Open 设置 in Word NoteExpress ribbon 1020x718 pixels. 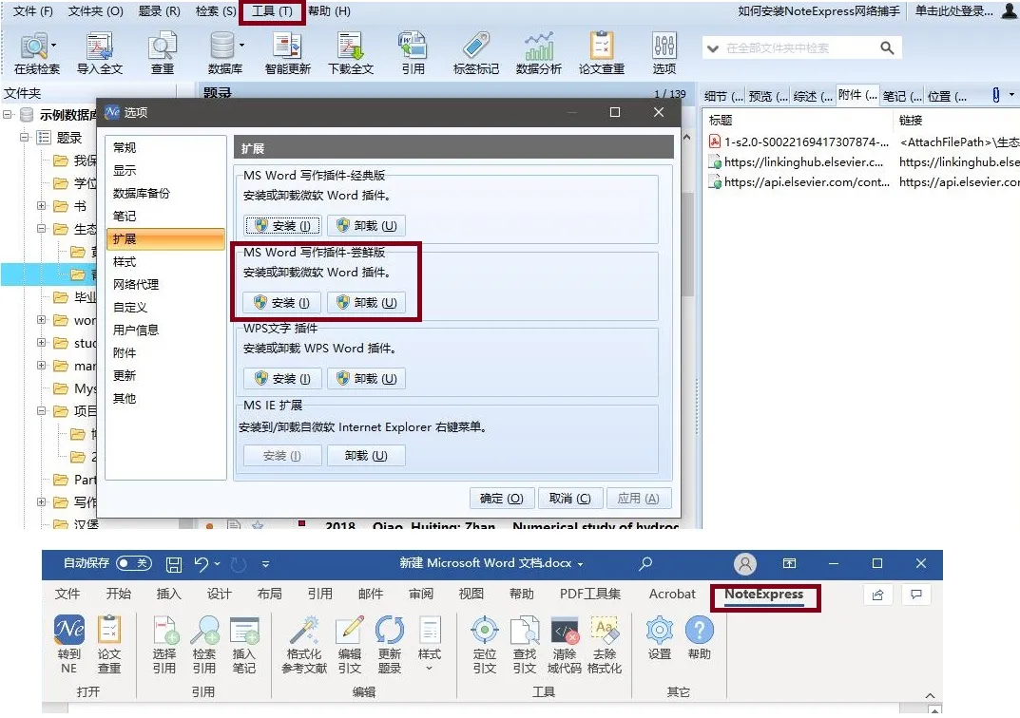(660, 637)
